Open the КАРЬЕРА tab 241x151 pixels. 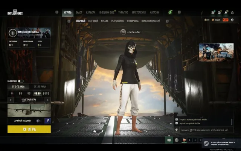click(x=91, y=12)
